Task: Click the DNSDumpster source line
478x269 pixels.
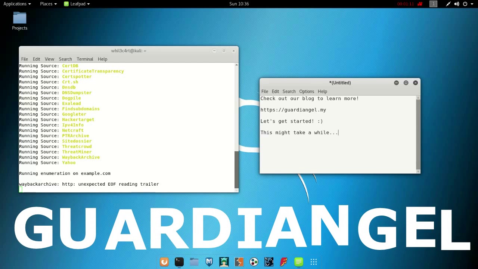Action: [x=55, y=93]
